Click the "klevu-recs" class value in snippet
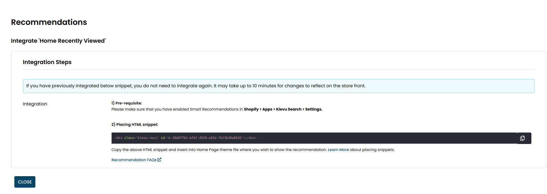The width and height of the screenshot is (547, 194). [147, 138]
